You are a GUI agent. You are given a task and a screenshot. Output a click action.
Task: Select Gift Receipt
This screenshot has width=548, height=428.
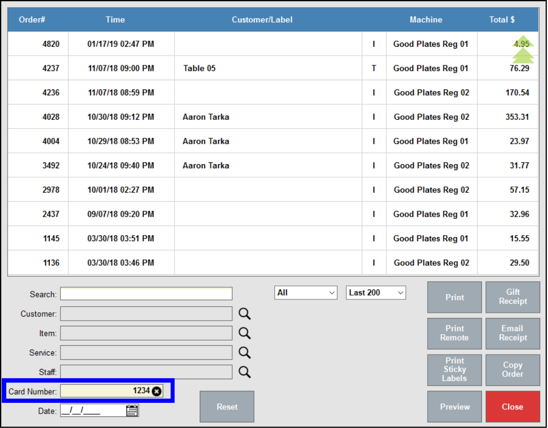tap(513, 297)
